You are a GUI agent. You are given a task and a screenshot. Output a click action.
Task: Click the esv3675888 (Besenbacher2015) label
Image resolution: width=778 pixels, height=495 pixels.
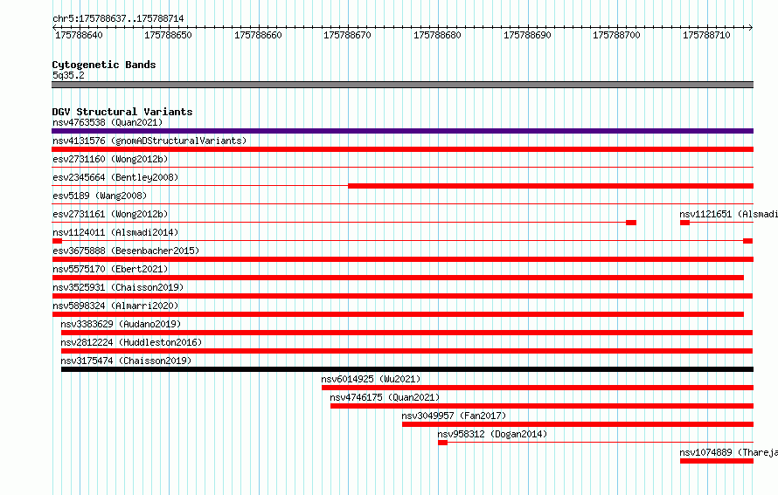(x=126, y=251)
